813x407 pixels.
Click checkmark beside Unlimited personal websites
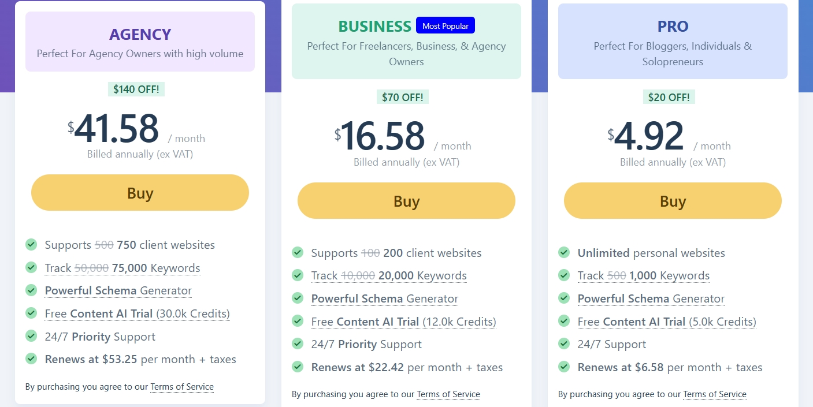(564, 252)
